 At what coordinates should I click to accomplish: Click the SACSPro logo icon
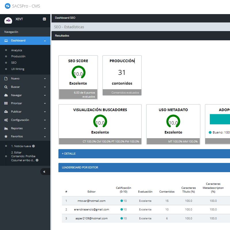[7, 6]
